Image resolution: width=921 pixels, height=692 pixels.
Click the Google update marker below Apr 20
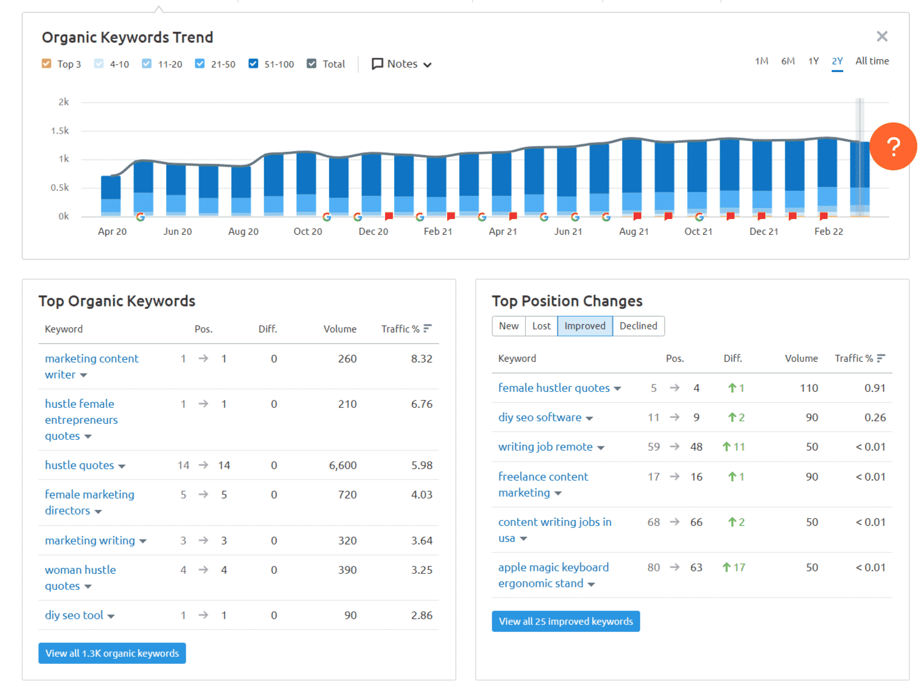141,217
